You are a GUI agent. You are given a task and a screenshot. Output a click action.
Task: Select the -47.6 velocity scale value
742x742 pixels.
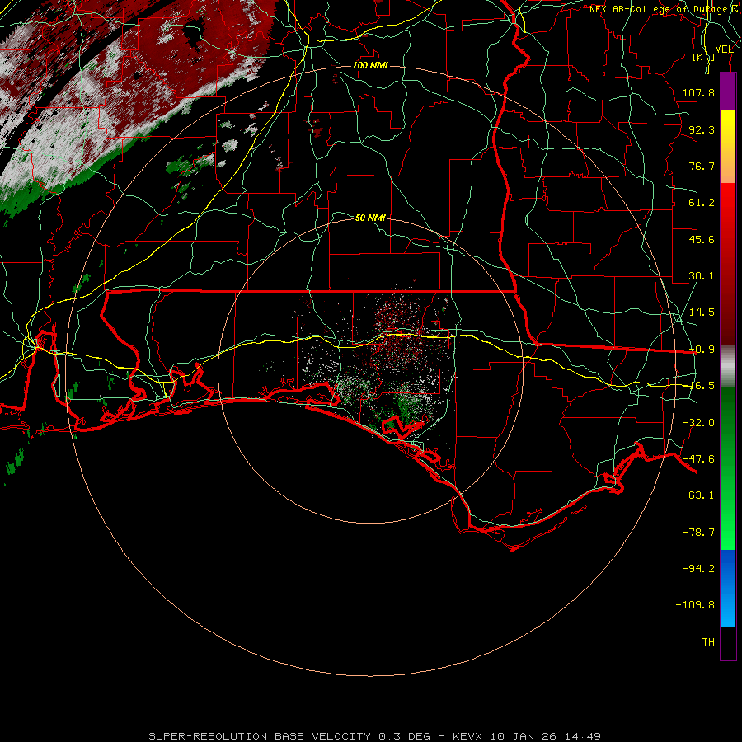click(698, 459)
